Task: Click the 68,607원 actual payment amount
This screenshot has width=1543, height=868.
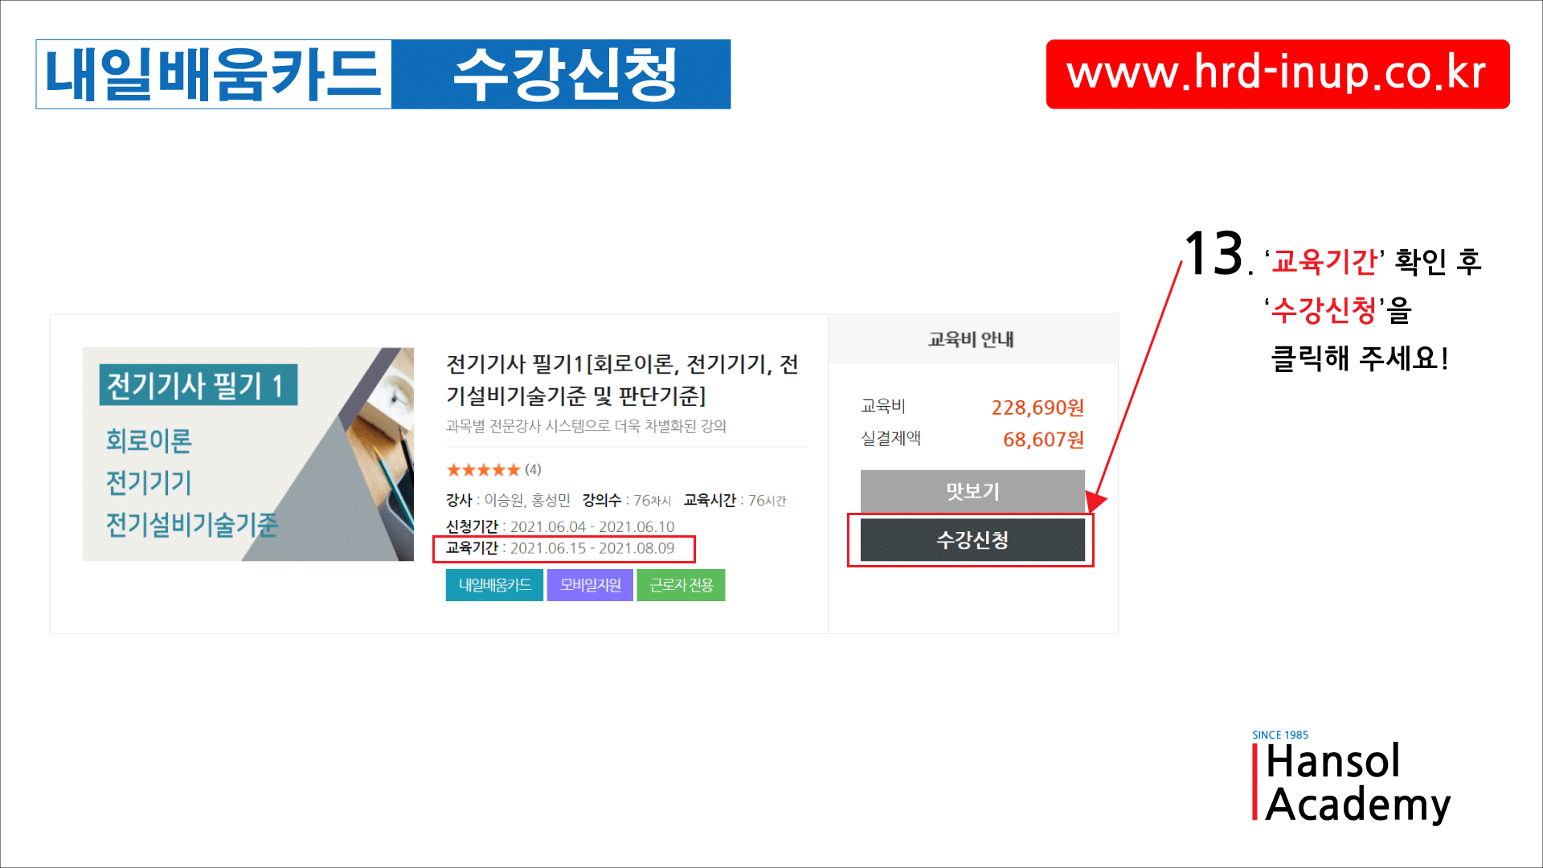Action: (1043, 440)
